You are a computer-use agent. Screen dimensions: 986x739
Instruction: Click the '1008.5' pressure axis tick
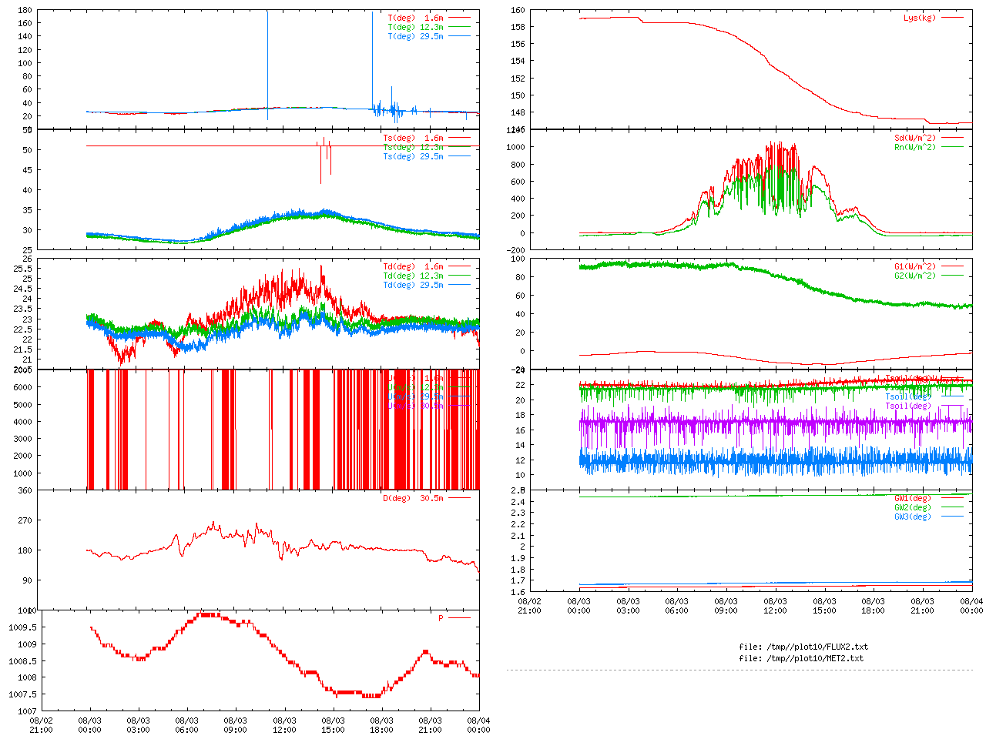pos(23,662)
